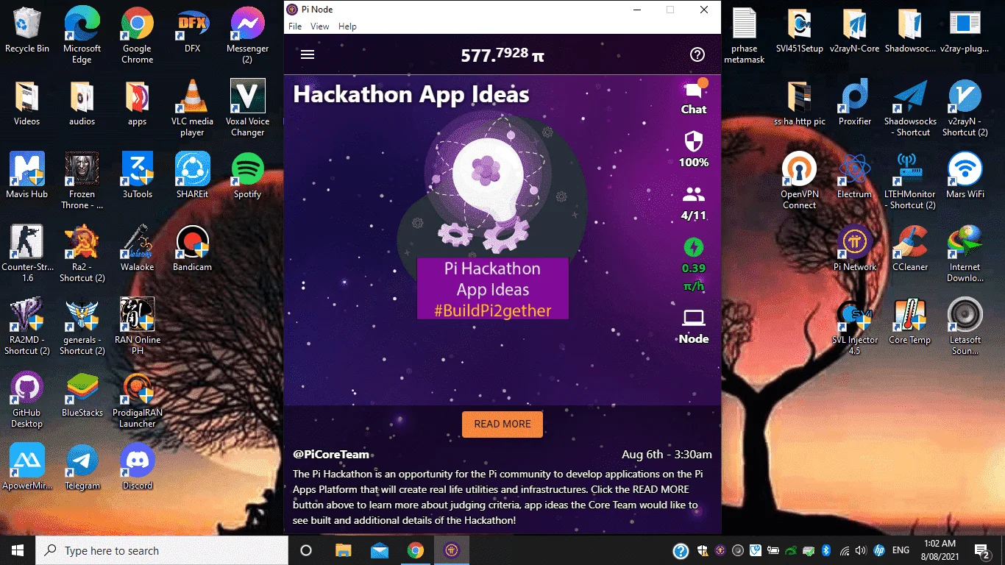Click the READ MORE button

(502, 424)
